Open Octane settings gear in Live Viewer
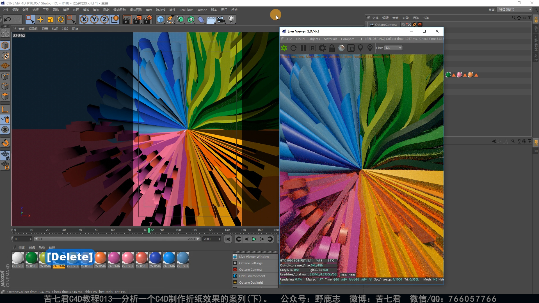 point(322,48)
